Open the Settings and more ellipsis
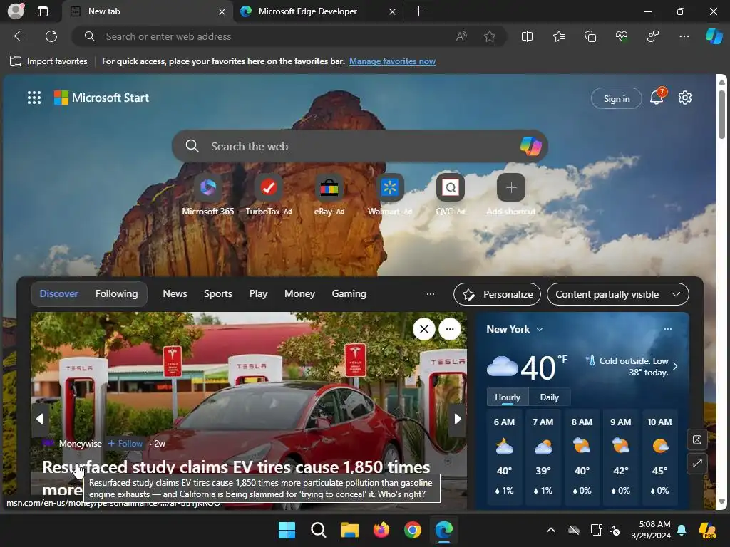 click(684, 36)
